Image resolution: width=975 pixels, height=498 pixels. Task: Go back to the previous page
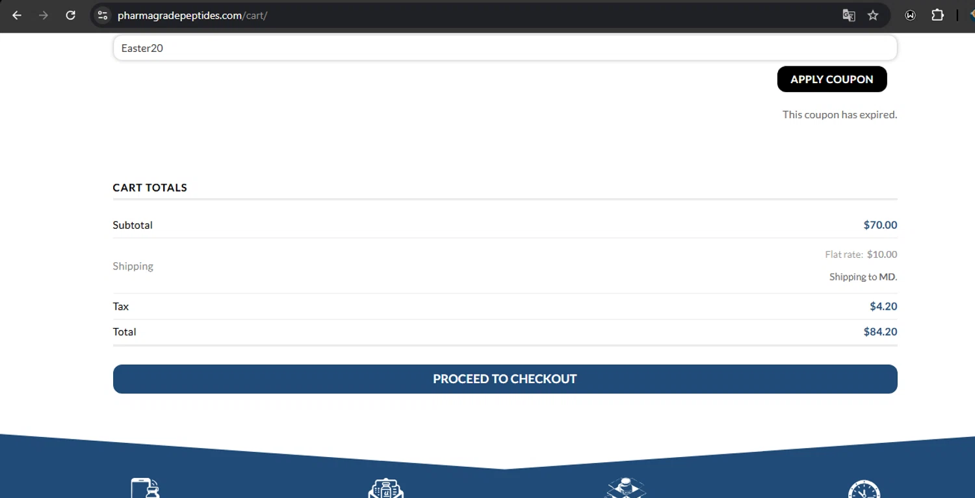click(17, 15)
